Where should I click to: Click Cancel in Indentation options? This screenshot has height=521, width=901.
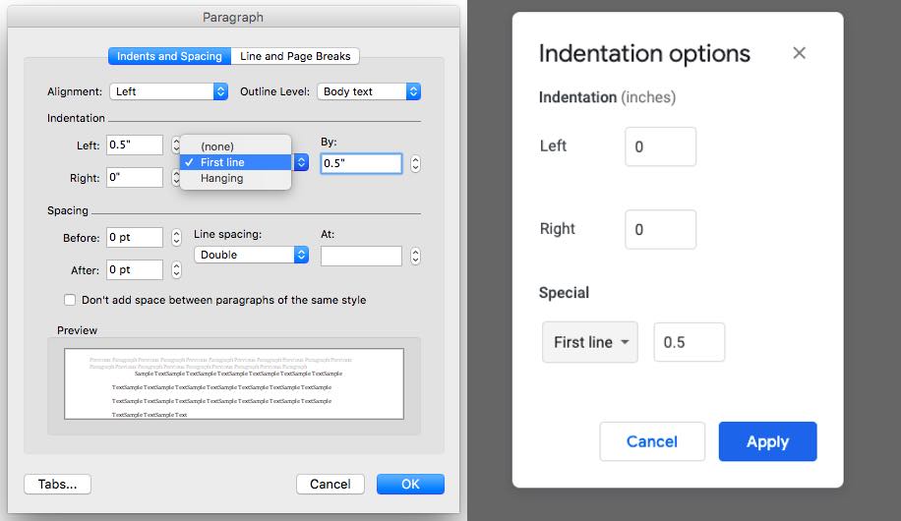(x=652, y=441)
